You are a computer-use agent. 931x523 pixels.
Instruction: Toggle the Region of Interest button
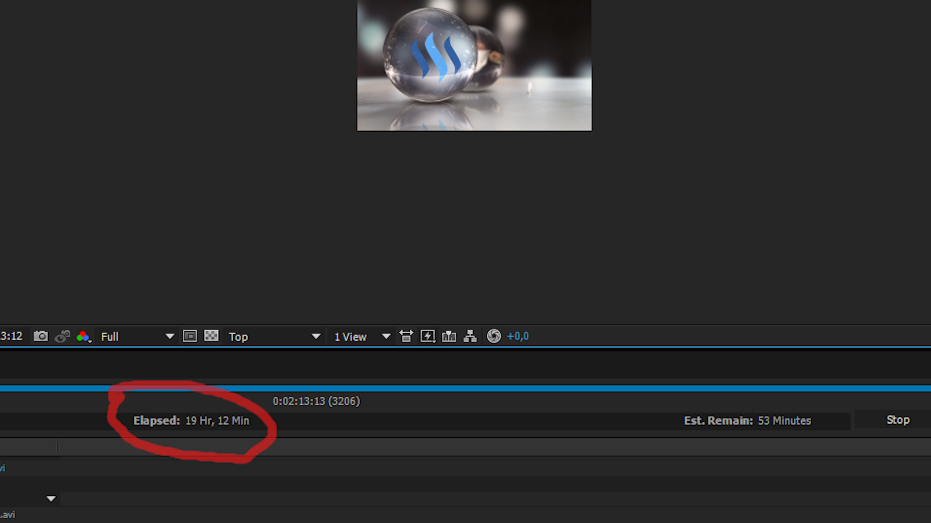(x=190, y=336)
